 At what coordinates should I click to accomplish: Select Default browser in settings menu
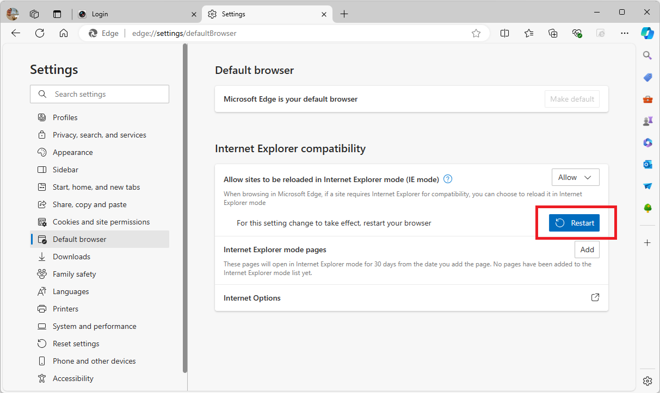click(100, 239)
